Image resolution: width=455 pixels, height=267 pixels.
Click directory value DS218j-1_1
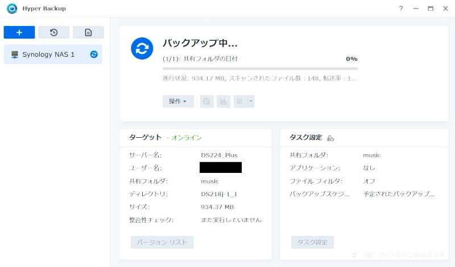(219, 194)
